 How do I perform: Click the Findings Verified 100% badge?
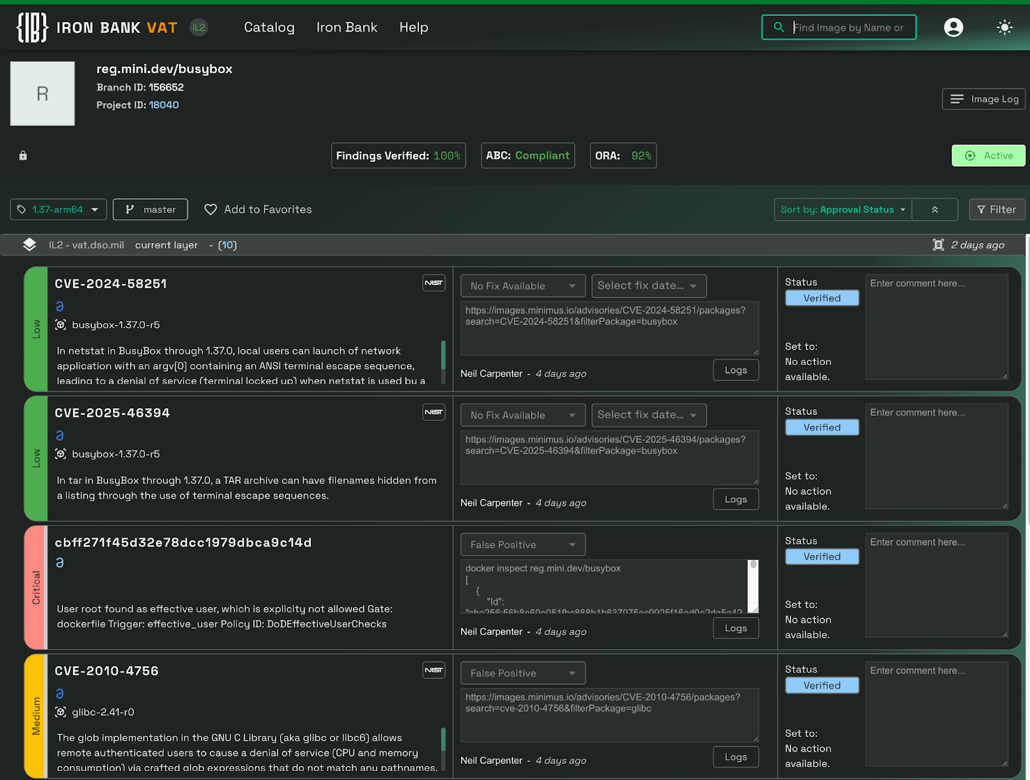pos(398,156)
